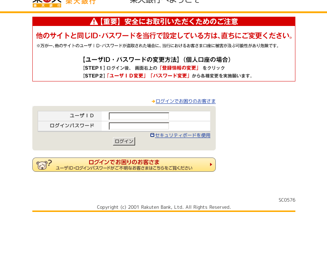327x261 pixels.
Task: Click the yellow banner's ログインでお困りのお客さま title
Action: click(x=124, y=162)
